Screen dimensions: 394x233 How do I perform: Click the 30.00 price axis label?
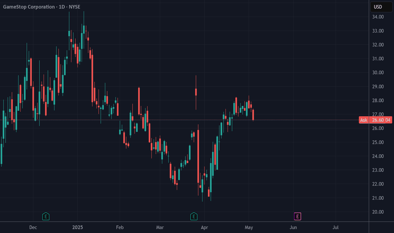pos(378,72)
